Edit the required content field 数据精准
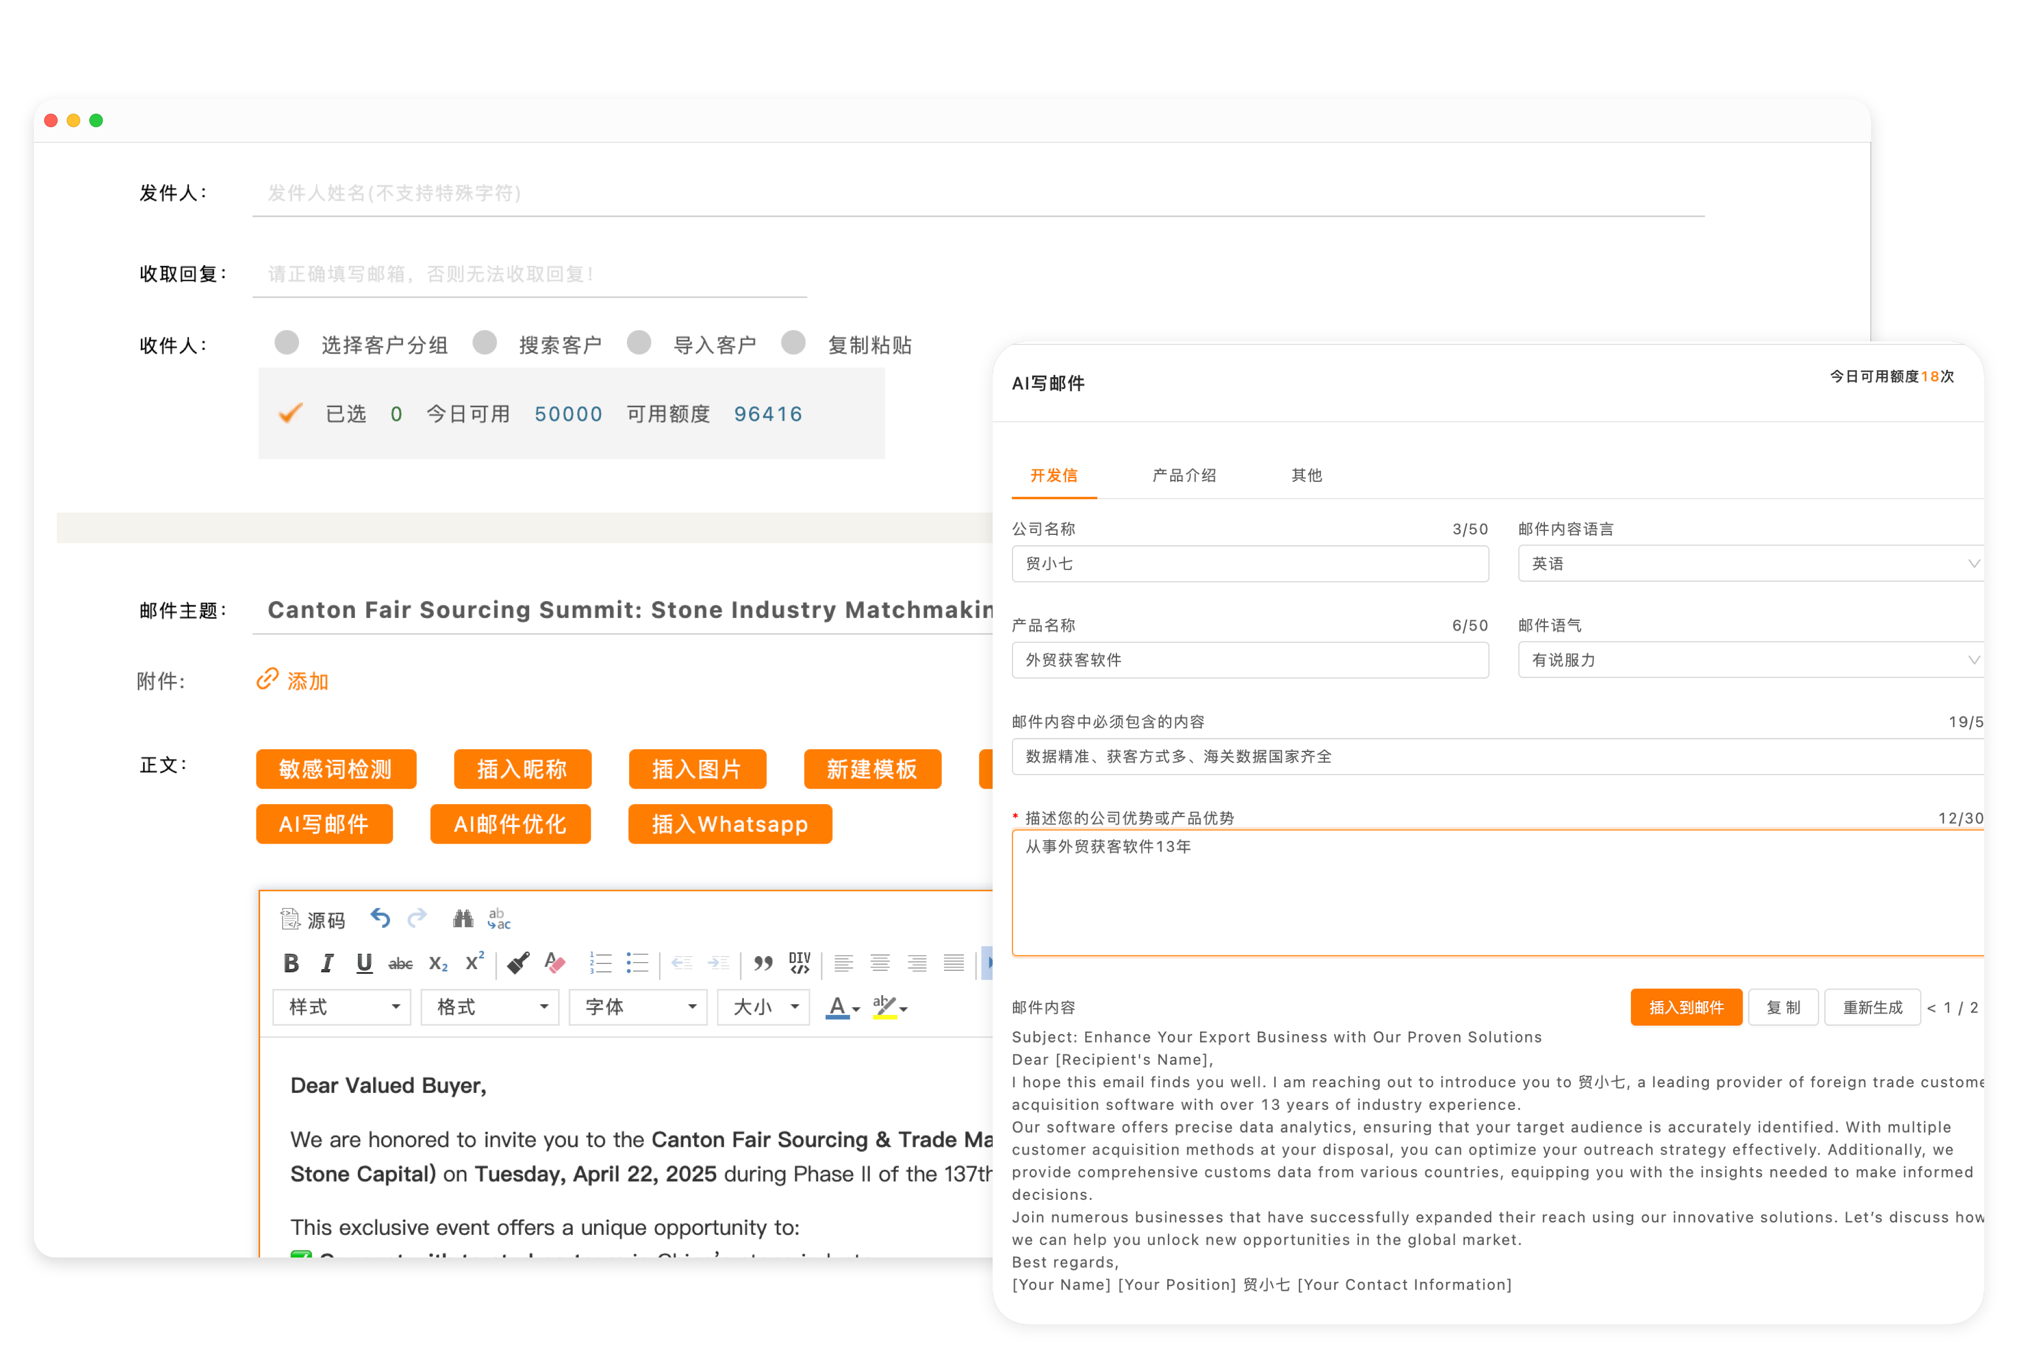This screenshot has height=1357, width=2035. (x=1497, y=757)
